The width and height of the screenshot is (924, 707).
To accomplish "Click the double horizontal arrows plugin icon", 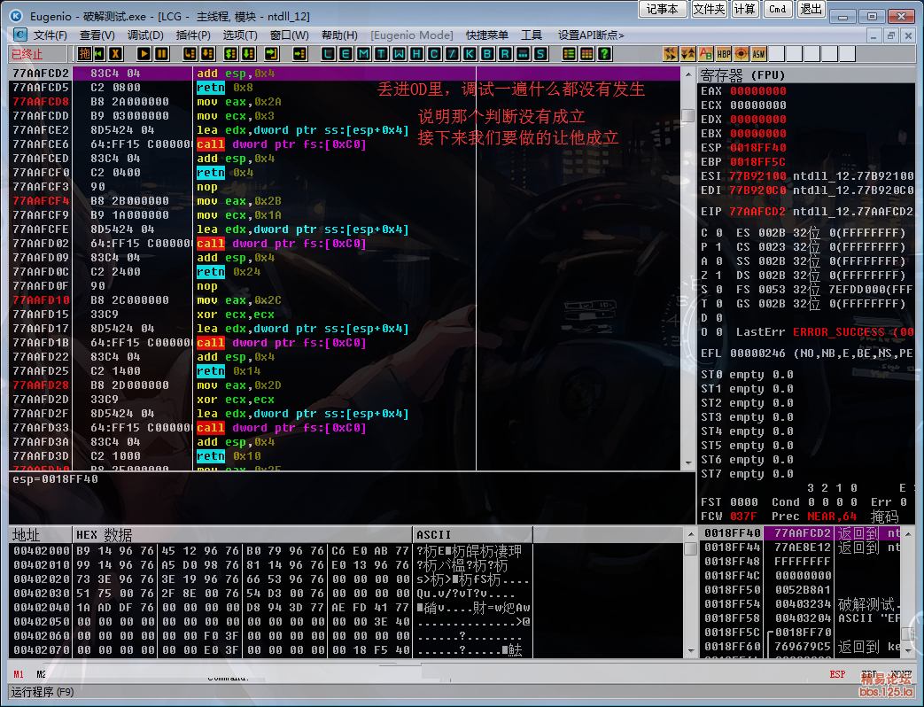I will coord(671,54).
